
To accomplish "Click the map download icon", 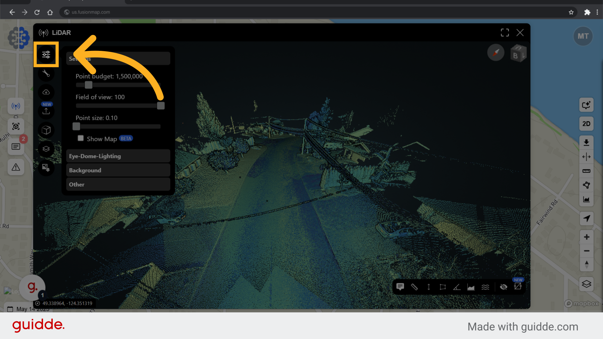I will pos(586,143).
